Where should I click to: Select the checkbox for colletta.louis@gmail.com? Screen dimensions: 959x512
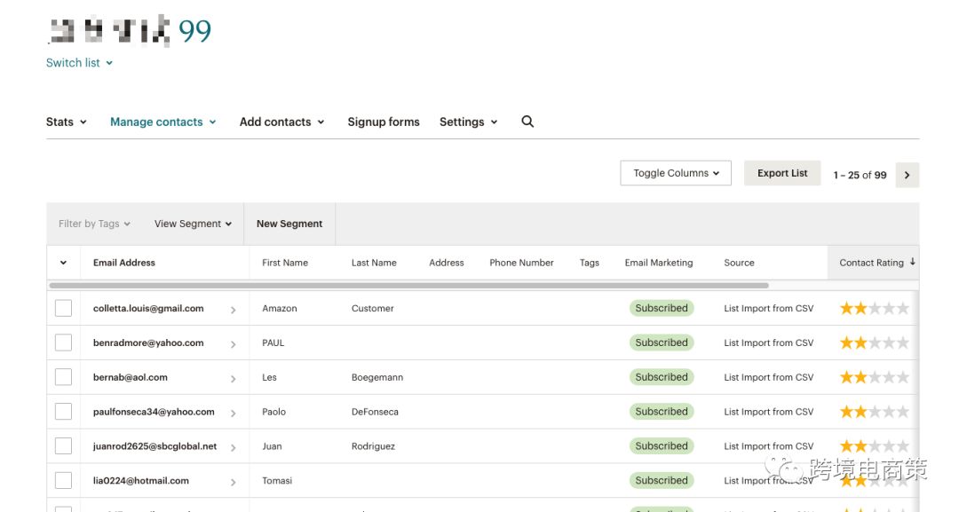pyautogui.click(x=64, y=308)
